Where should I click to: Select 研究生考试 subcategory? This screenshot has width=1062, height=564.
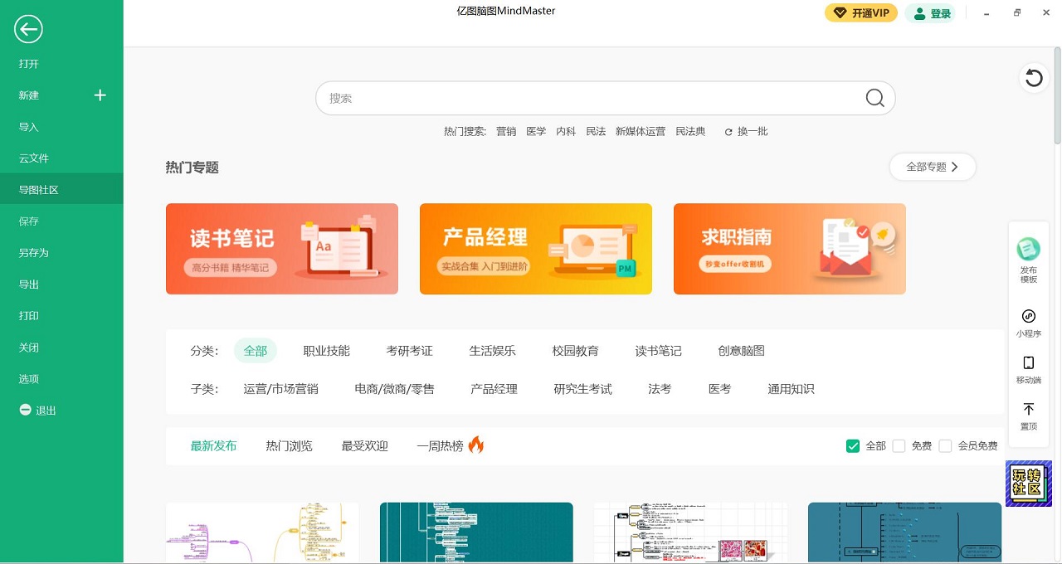point(582,389)
